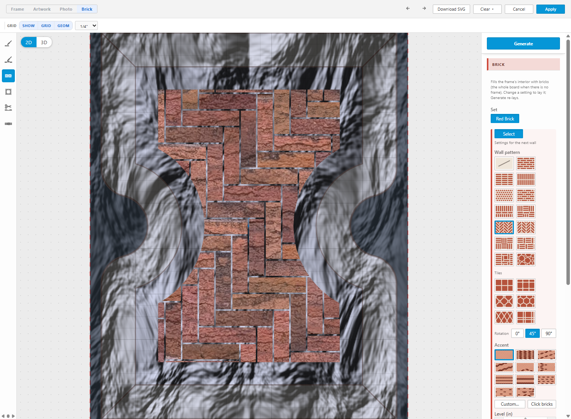Select the square grid tile pattern
Image resolution: width=571 pixels, height=419 pixels.
tap(504, 285)
